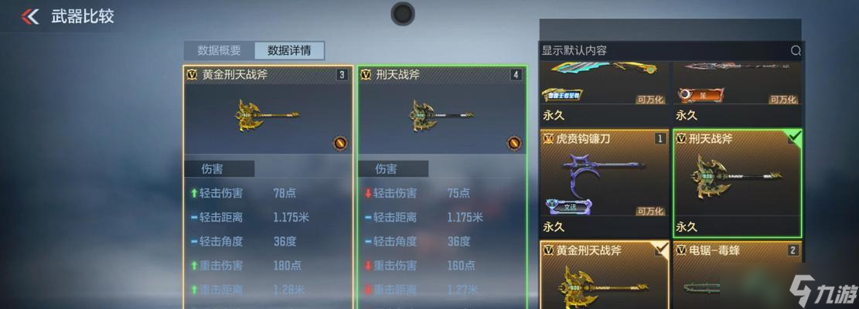The width and height of the screenshot is (859, 309).
Task: Select the 数据详情 tab
Action: point(289,51)
